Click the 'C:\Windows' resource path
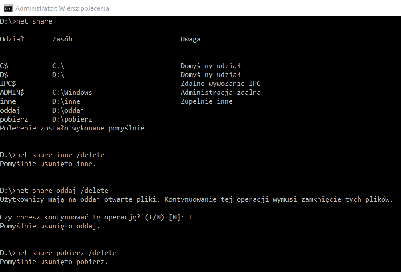This screenshot has height=272, width=401. pos(72,93)
